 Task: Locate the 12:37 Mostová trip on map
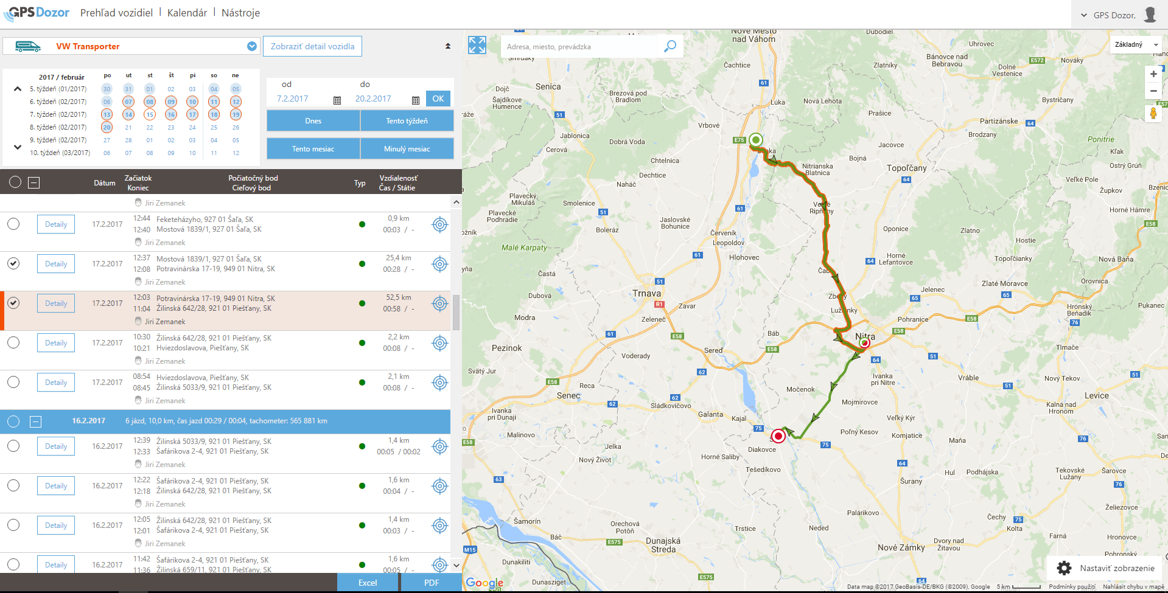440,264
